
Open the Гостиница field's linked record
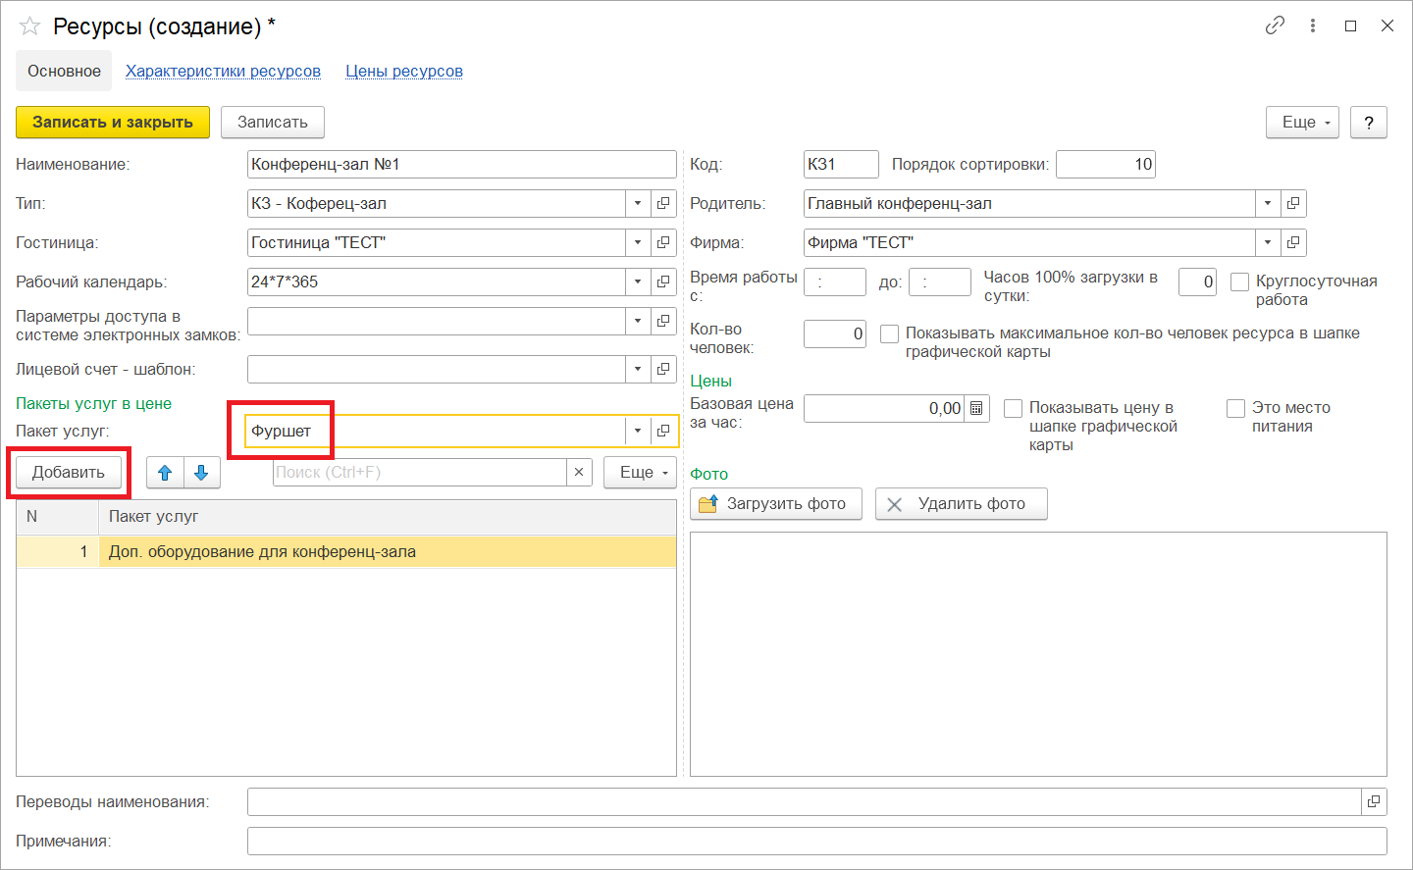(x=663, y=242)
